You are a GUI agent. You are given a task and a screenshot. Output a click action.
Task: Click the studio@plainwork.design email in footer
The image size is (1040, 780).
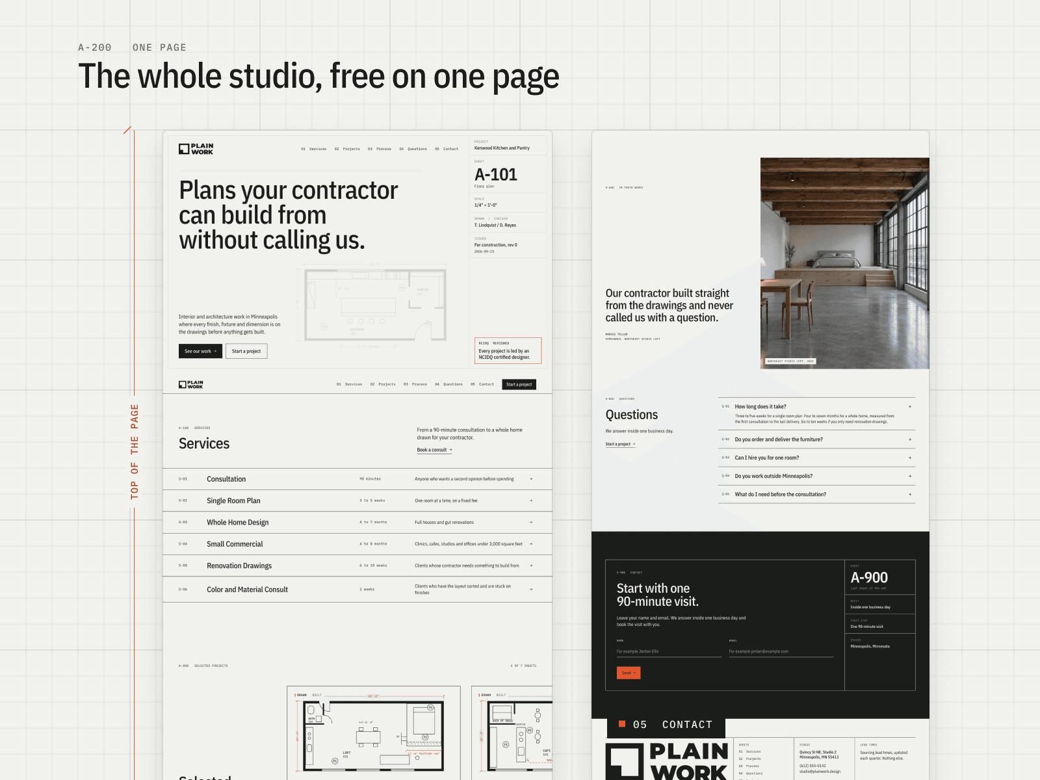(x=820, y=772)
